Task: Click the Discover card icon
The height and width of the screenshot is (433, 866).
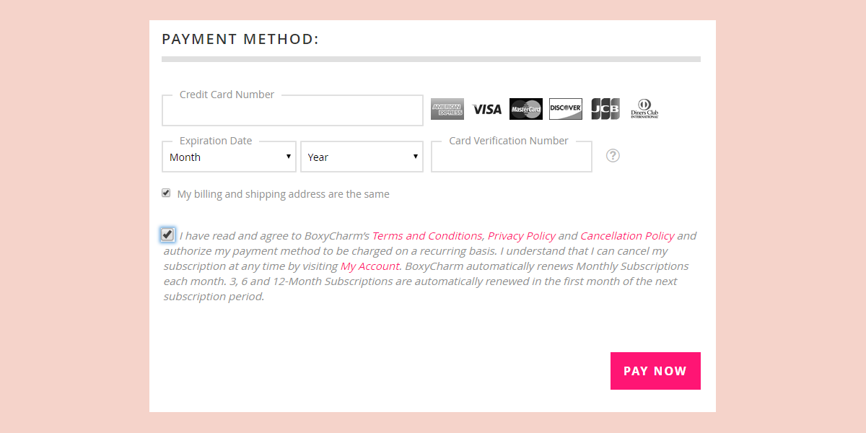Action: coord(566,110)
